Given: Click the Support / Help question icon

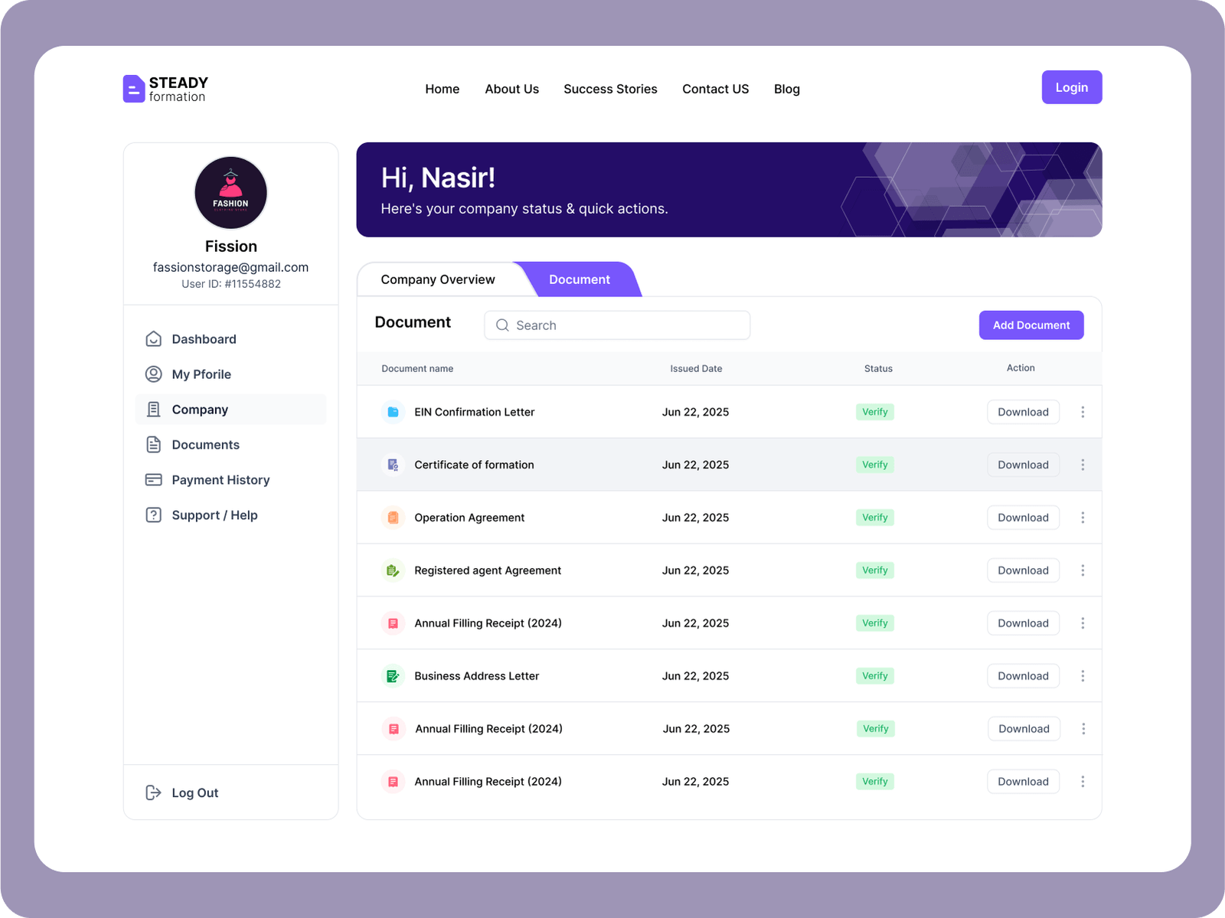Looking at the screenshot, I should pos(153,515).
